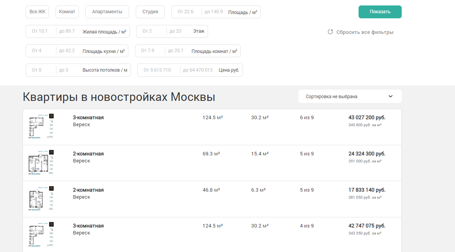Screen dimensions: 455x252
Task: Click floor plan thumbnail of last listing
Action: point(40,234)
